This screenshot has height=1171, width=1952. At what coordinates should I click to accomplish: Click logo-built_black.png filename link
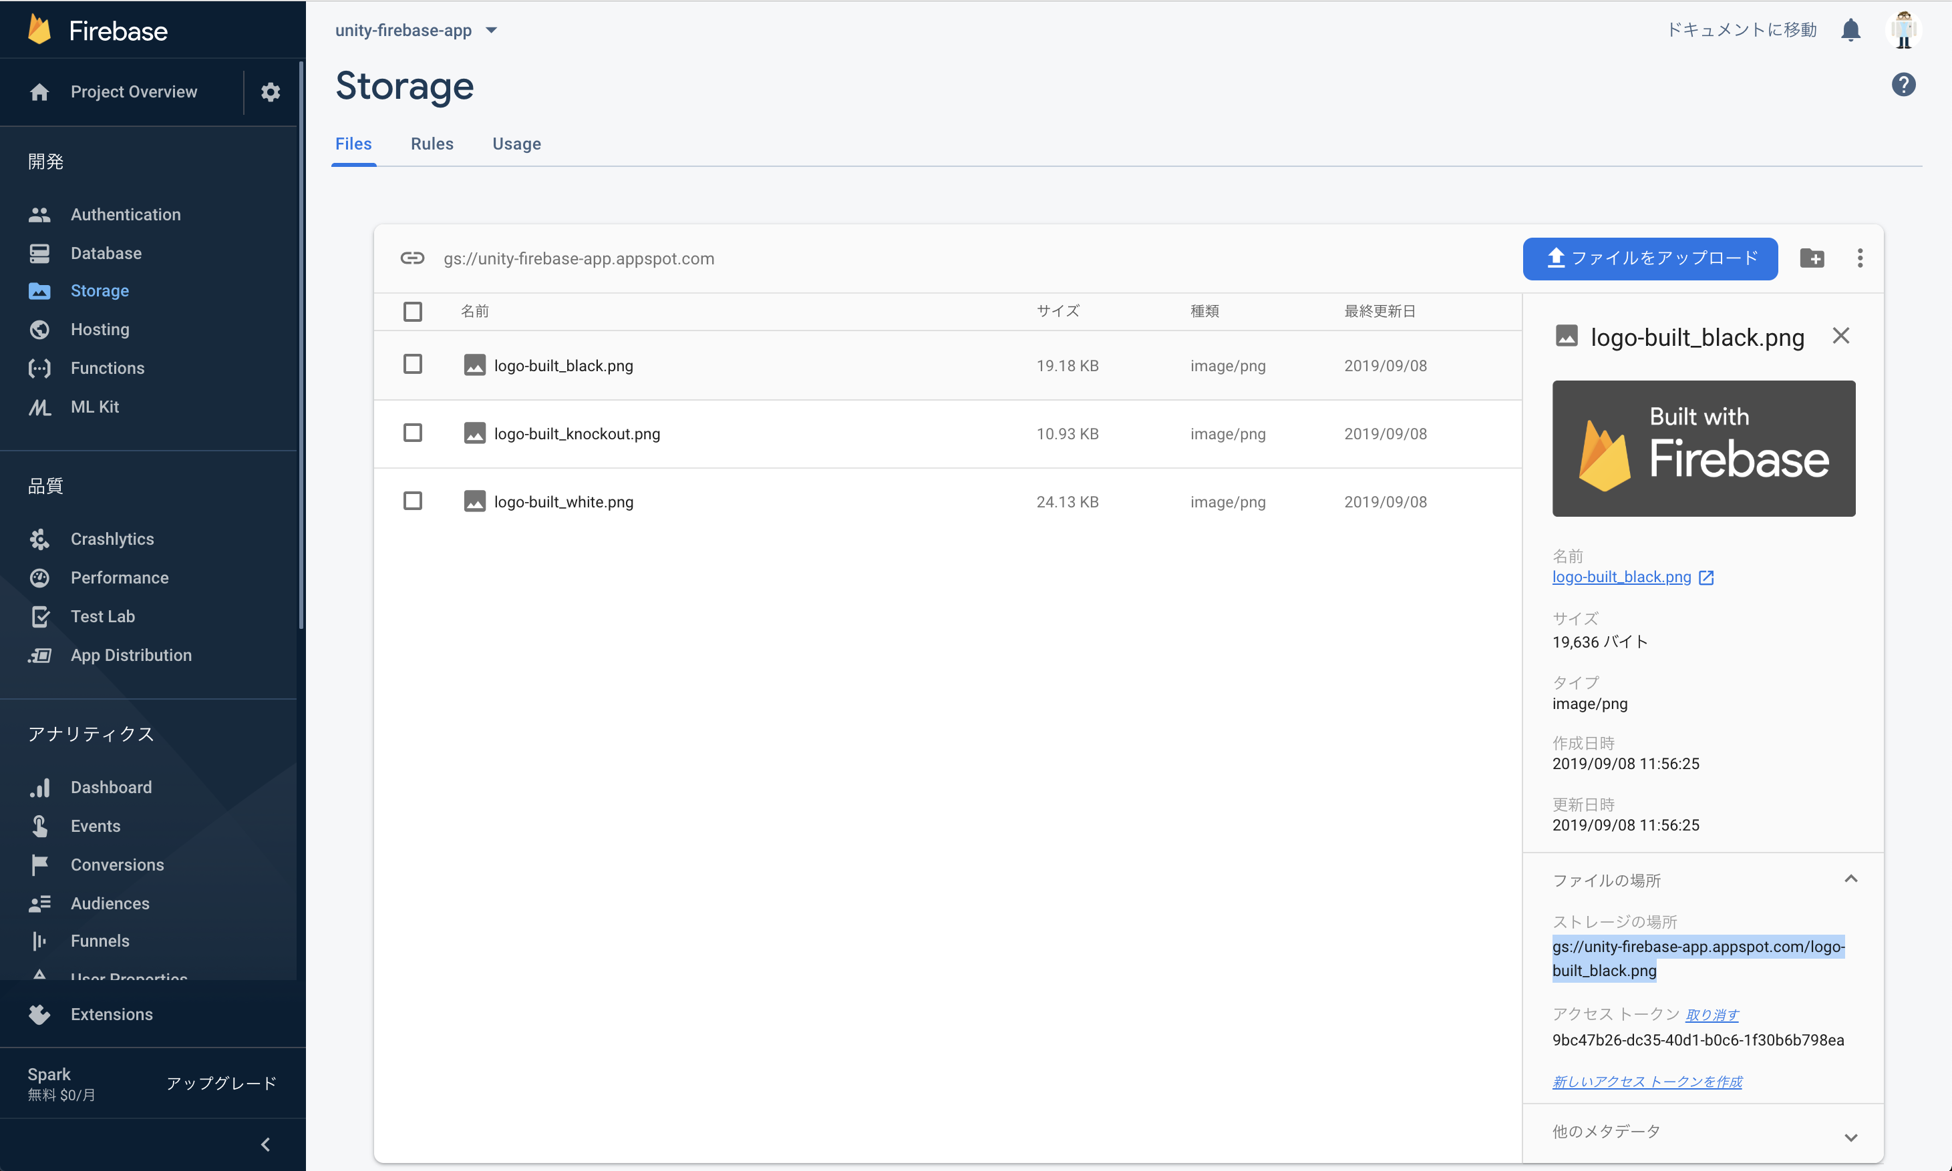(x=1621, y=575)
